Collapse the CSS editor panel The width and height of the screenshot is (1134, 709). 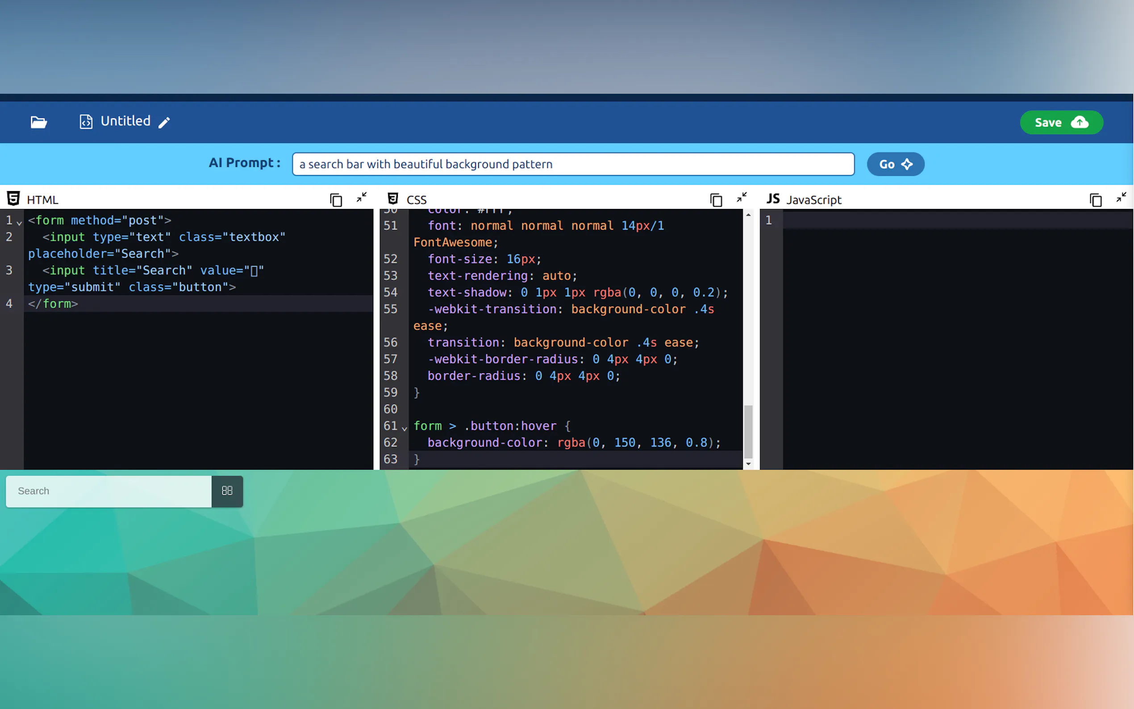(x=741, y=197)
